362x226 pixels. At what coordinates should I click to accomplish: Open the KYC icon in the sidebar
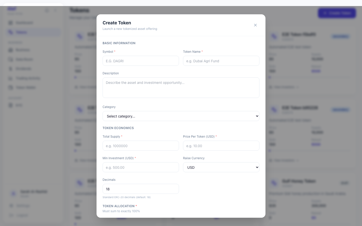10,105
